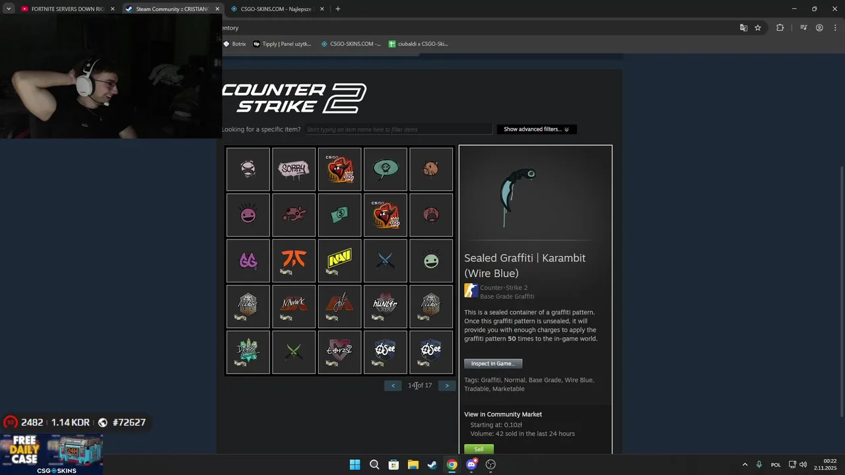Open View in Community Market link

pos(503,414)
